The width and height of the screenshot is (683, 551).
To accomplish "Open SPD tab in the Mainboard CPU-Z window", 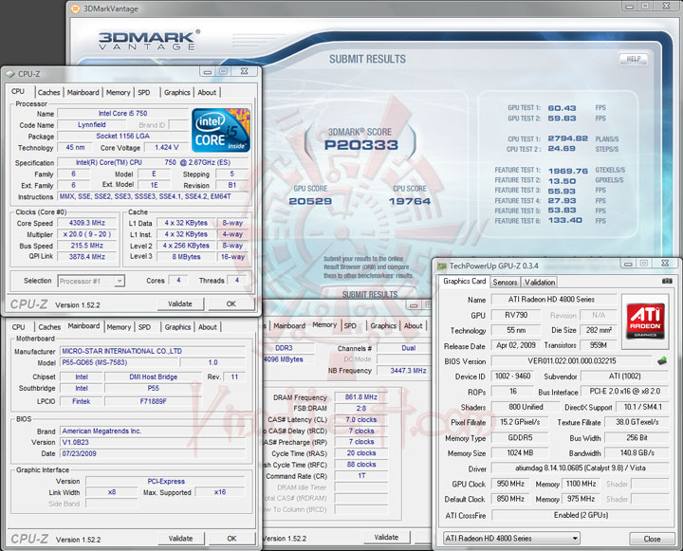I will tap(144, 327).
